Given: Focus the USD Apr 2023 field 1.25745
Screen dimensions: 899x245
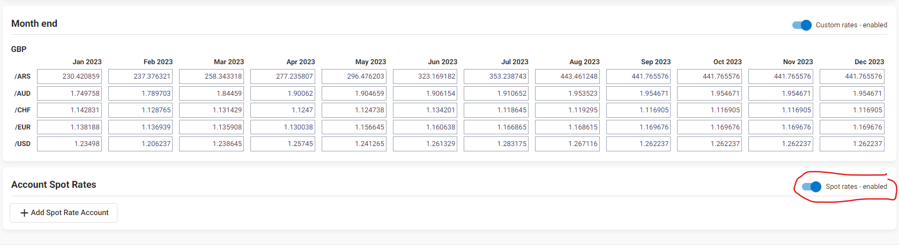Looking at the screenshot, I should point(283,144).
